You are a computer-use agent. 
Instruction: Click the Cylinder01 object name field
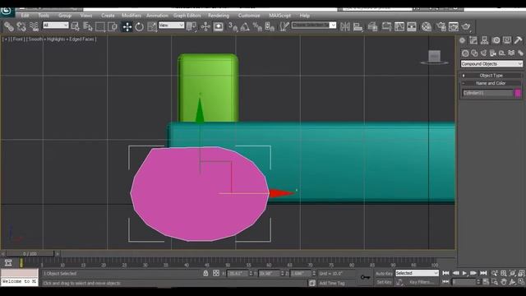click(487, 93)
